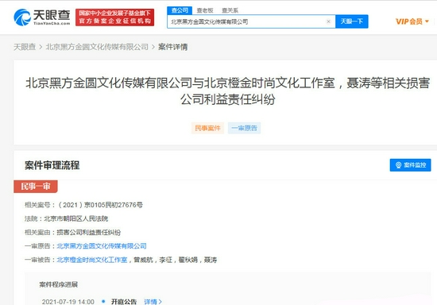Click the 案件详情 breadcrumb text
Viewport: 437px width, 305px height.
tap(172, 47)
